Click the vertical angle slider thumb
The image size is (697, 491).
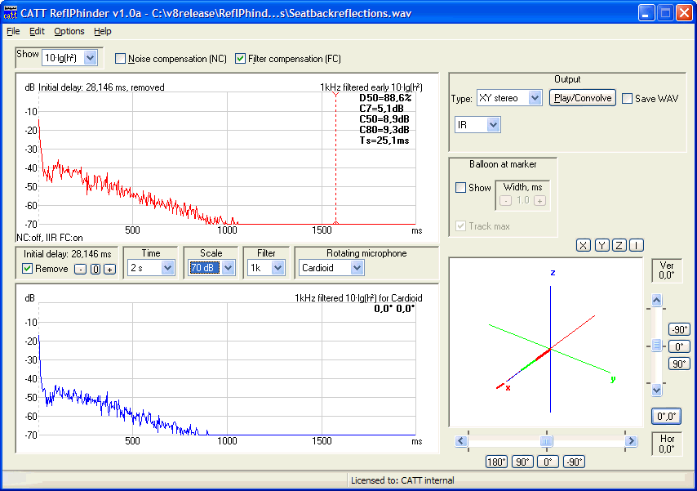(656, 346)
